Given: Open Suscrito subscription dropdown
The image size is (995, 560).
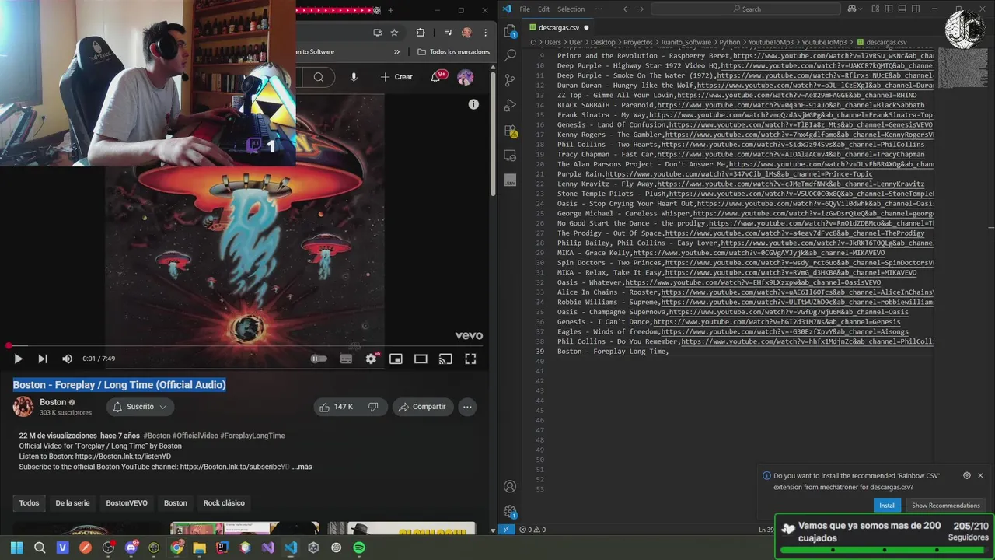Looking at the screenshot, I should 140,407.
